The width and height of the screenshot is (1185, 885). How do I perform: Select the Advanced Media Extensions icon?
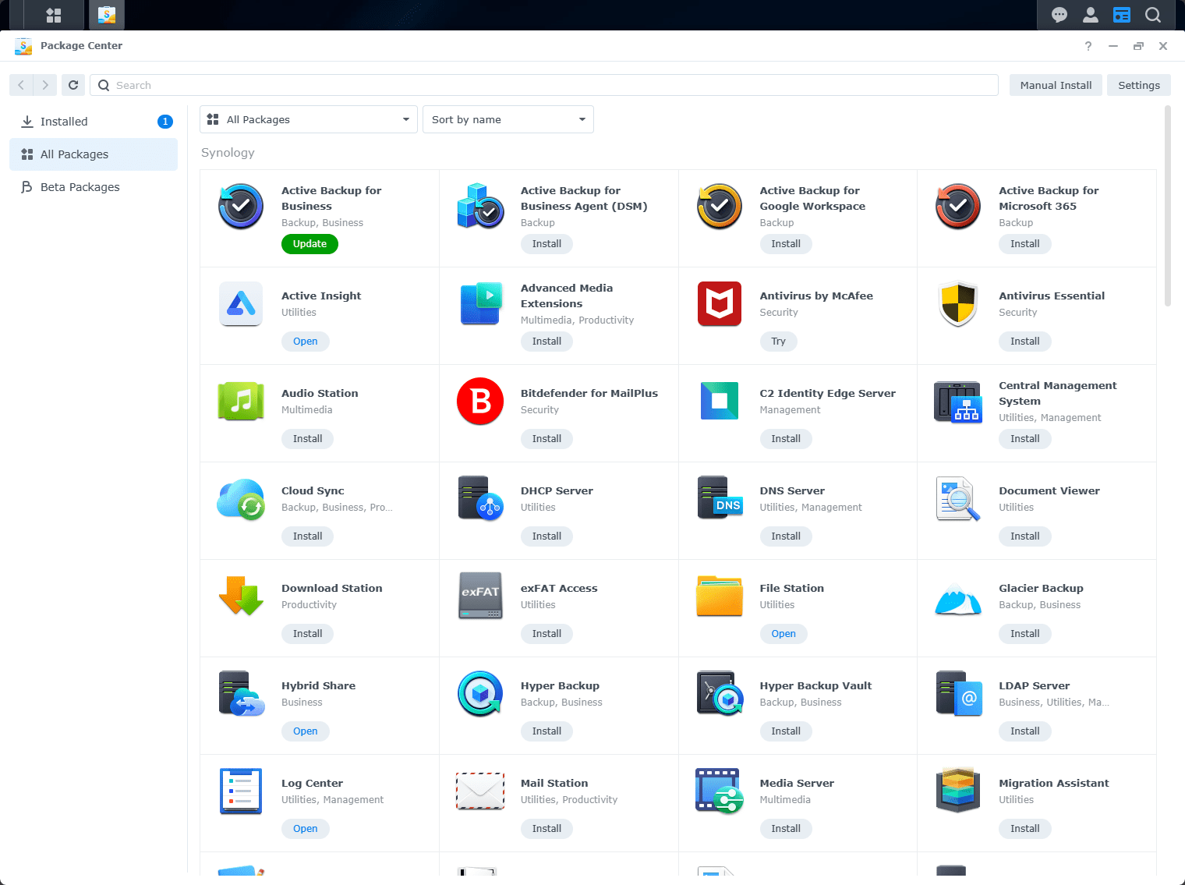(x=480, y=304)
